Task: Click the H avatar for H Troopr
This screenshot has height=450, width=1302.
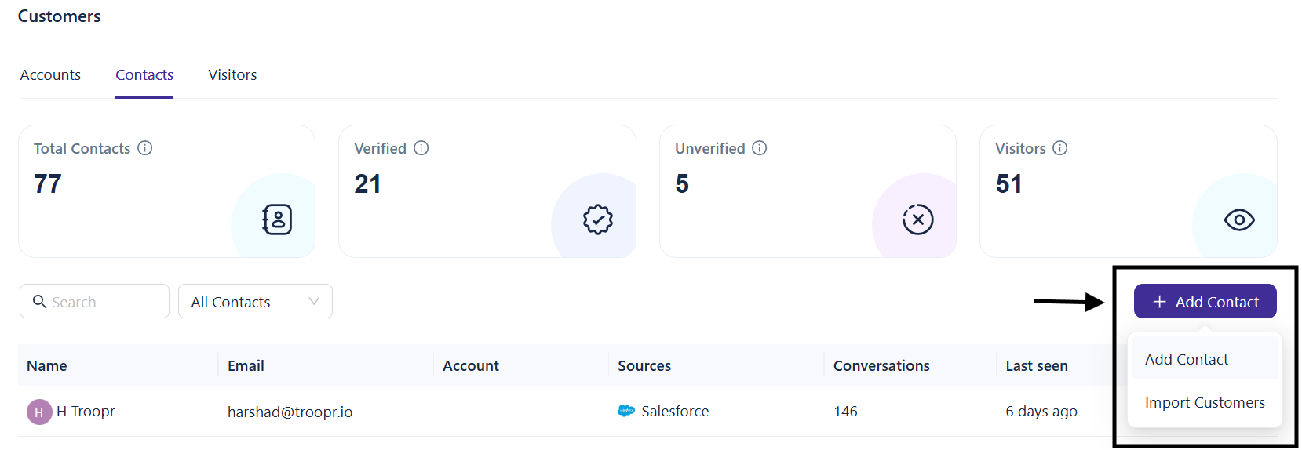Action: pos(39,412)
